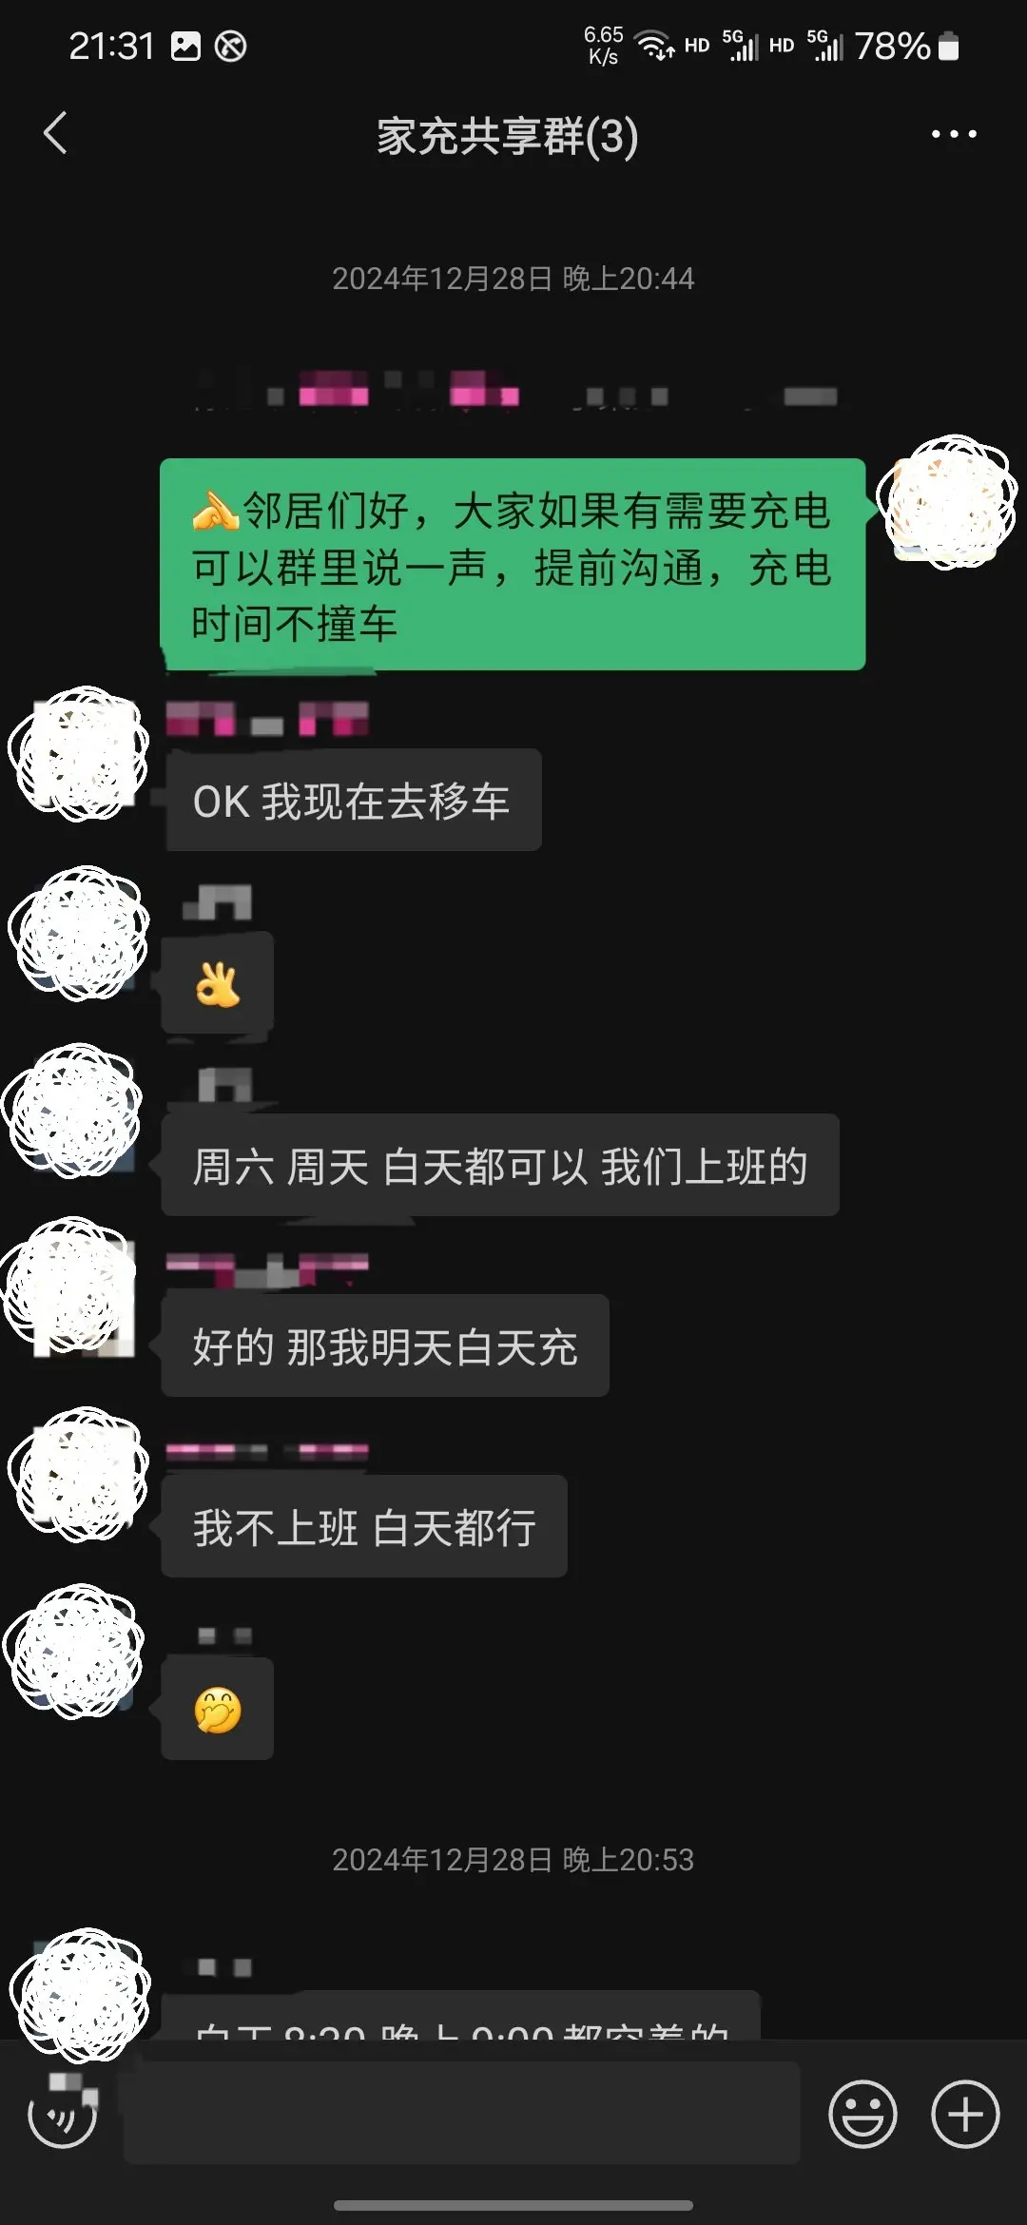1027x2225 pixels.
Task: Open the three-dot group chat menu
Action: point(953,134)
